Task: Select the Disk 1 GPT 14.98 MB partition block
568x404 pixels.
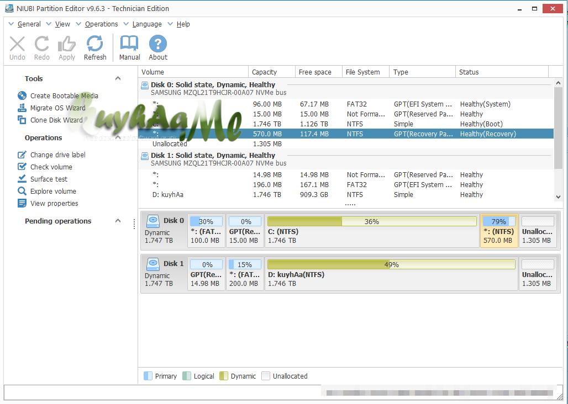Action: click(x=206, y=274)
